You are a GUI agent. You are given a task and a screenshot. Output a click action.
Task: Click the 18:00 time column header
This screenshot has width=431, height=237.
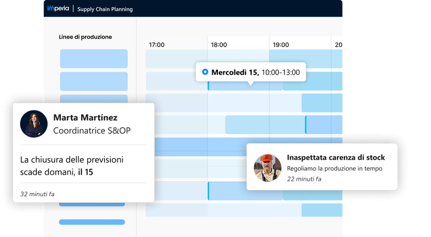pos(219,45)
